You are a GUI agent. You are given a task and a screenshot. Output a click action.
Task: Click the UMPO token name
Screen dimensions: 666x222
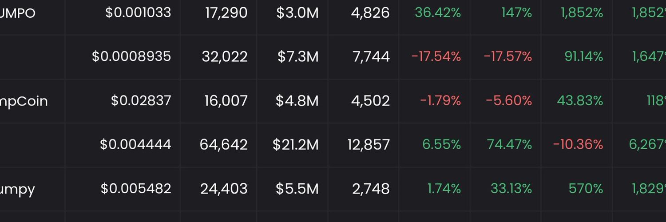coord(17,13)
